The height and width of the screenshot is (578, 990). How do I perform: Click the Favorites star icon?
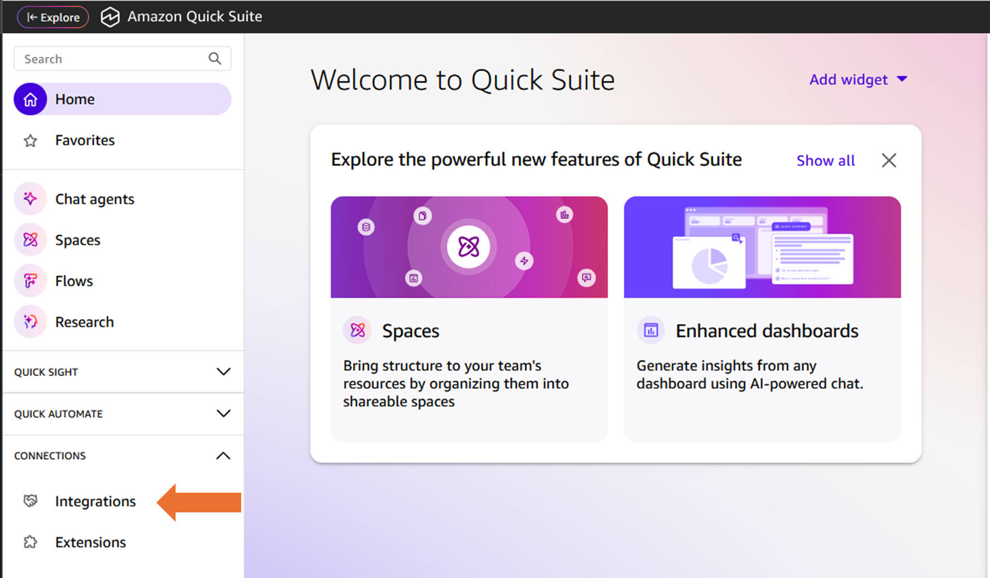[x=31, y=141]
